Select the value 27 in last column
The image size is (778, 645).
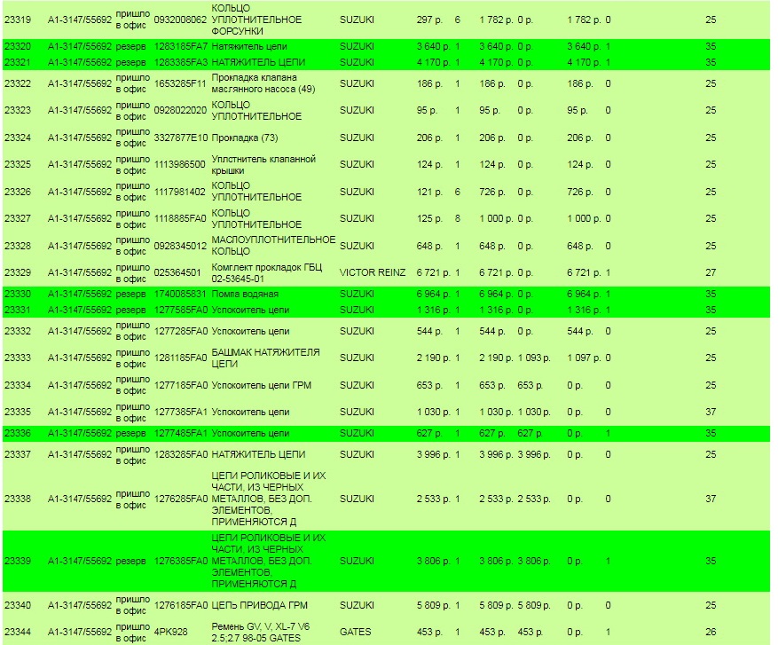tap(711, 273)
